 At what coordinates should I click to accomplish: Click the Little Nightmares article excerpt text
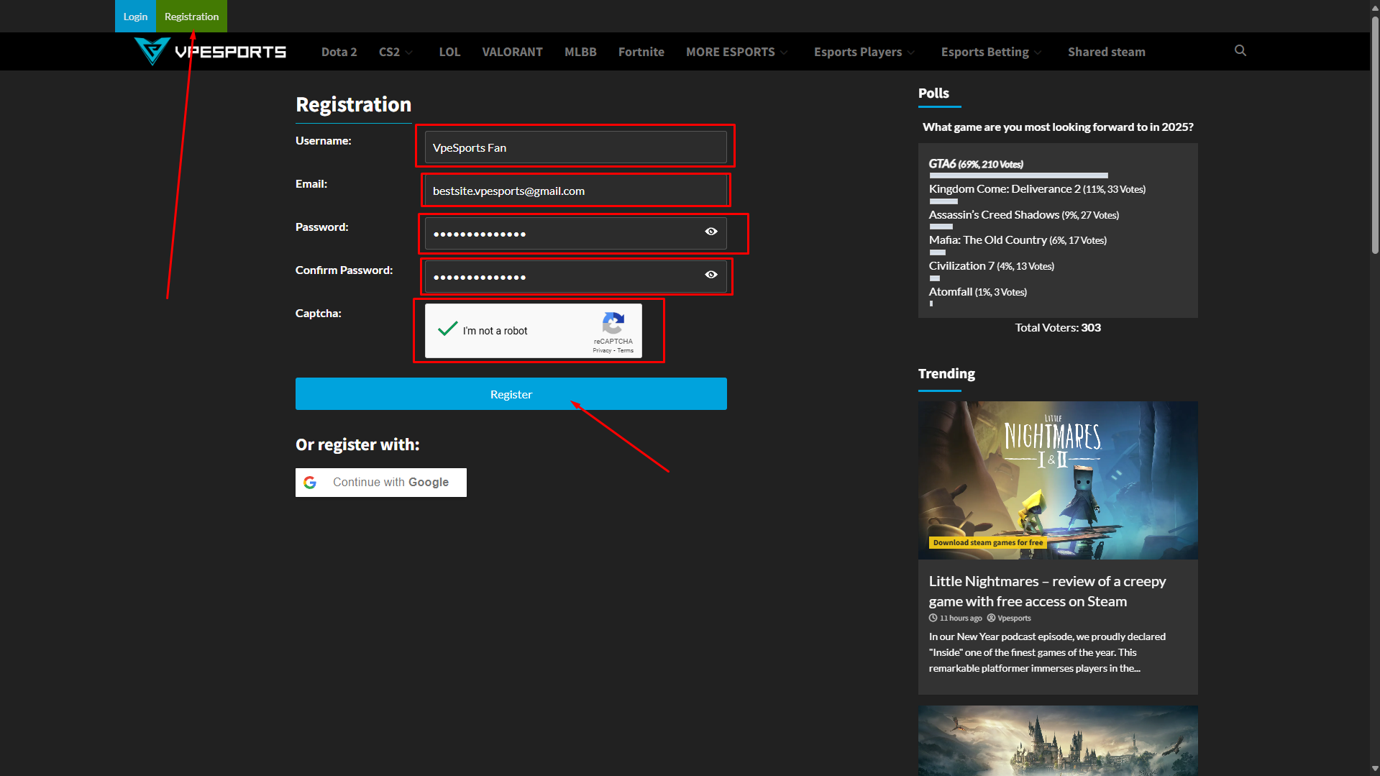click(x=1047, y=653)
